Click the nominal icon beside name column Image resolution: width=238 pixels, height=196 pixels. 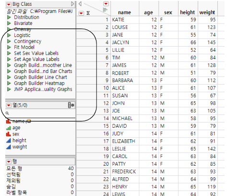tap(9, 122)
